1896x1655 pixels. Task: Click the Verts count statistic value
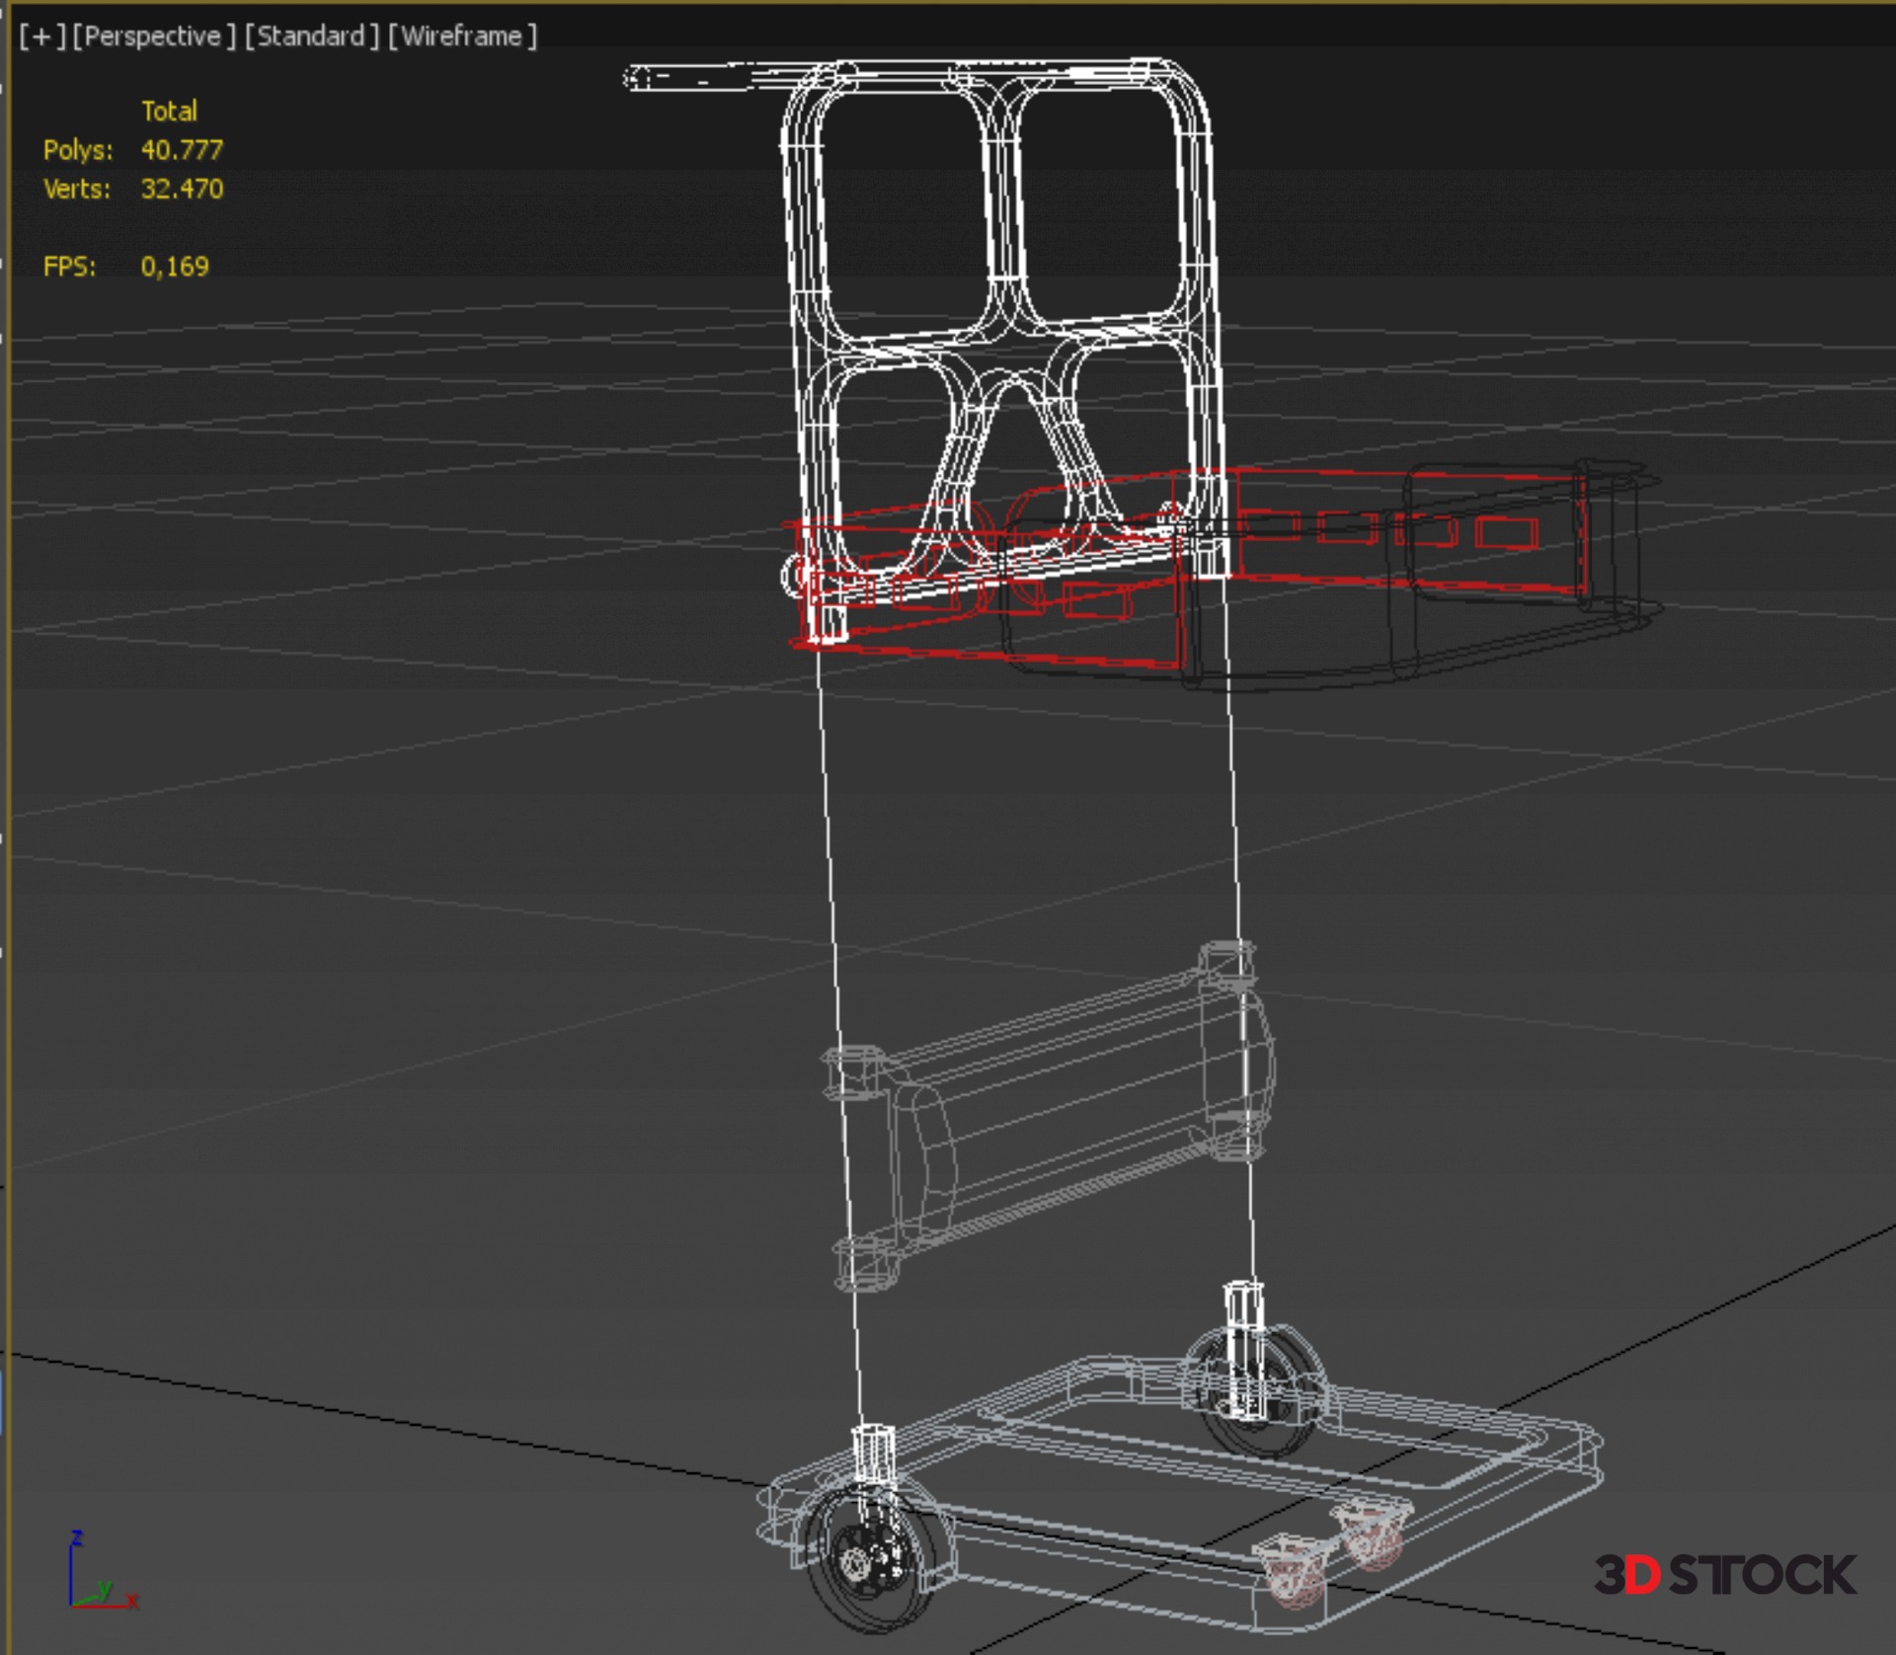coord(182,189)
